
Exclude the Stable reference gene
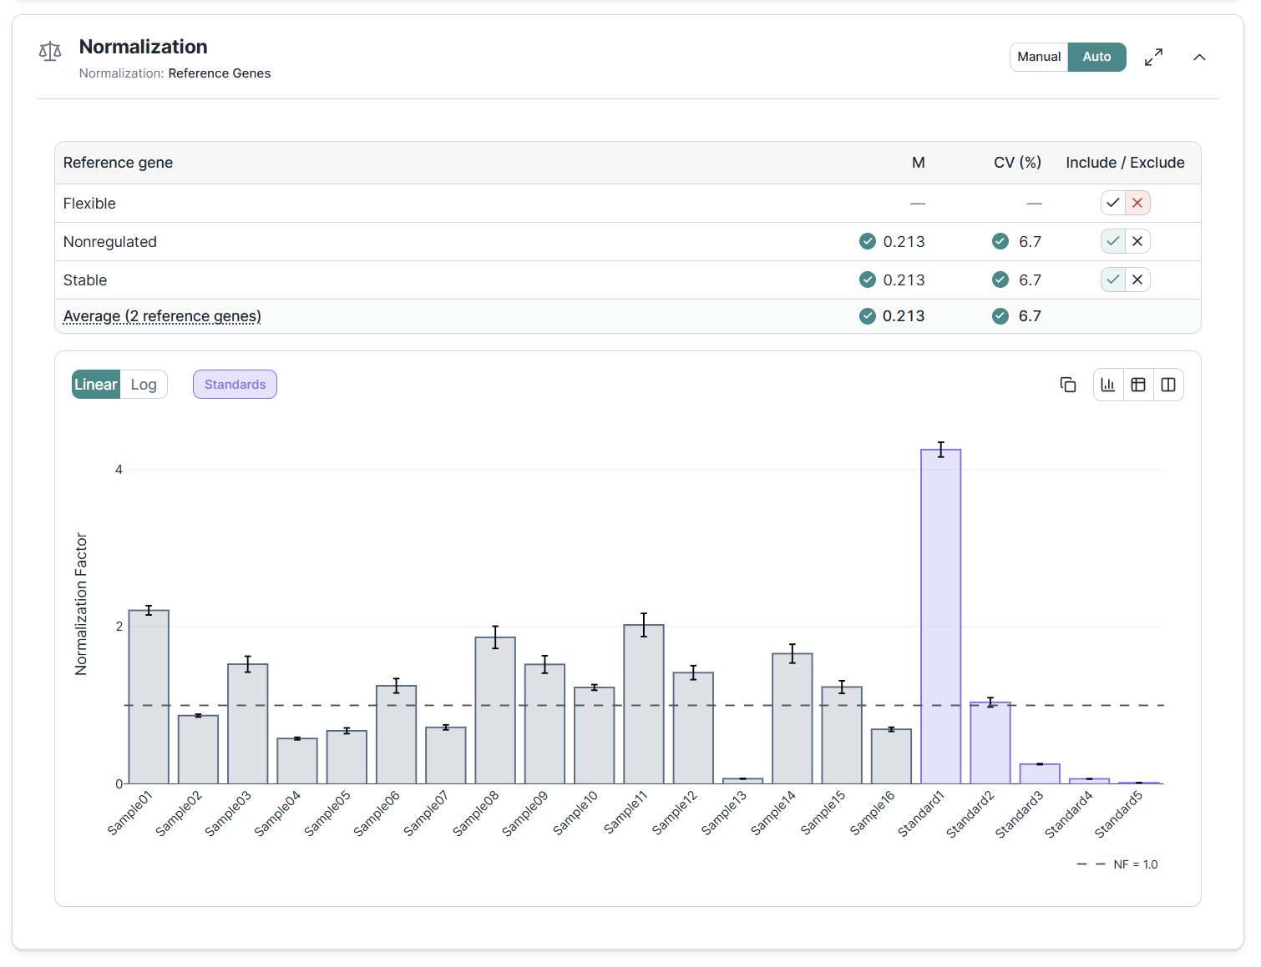[1137, 280]
